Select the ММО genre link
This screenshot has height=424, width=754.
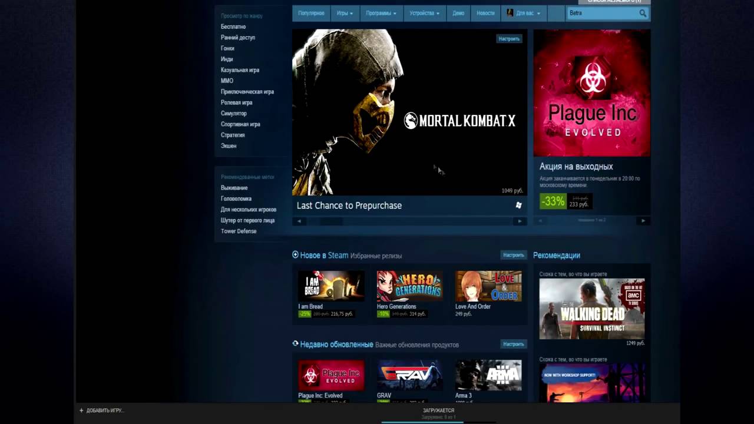(227, 81)
